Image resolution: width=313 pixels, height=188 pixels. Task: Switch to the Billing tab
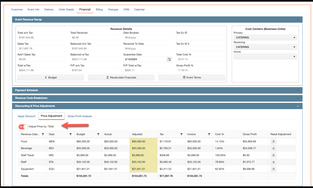pos(99,9)
